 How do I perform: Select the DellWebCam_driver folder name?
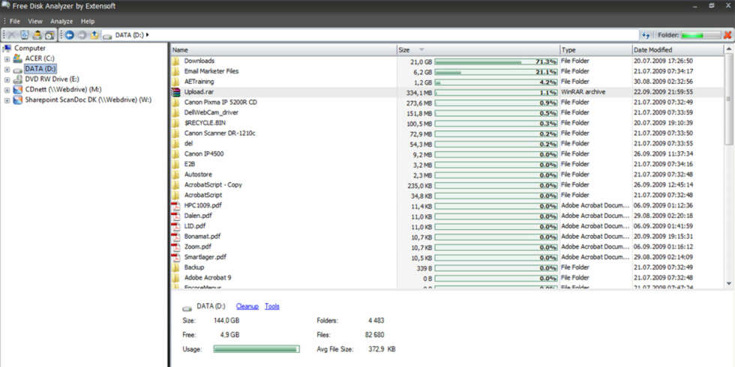211,112
